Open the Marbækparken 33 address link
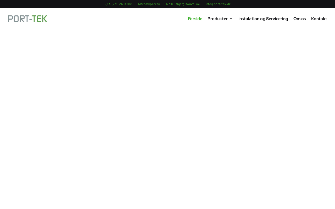 pos(169,4)
